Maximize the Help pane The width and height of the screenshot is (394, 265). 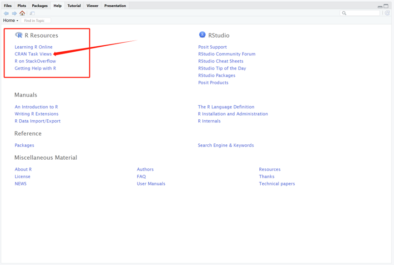pyautogui.click(x=386, y=6)
